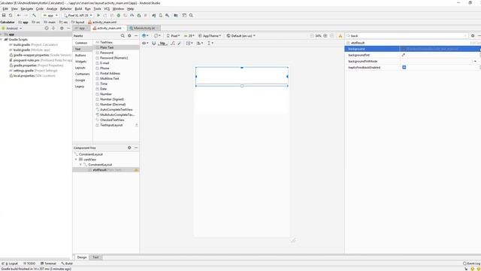This screenshot has height=271, width=481.
Task: Switch to the Text tab of layout editor
Action: (x=95, y=257)
